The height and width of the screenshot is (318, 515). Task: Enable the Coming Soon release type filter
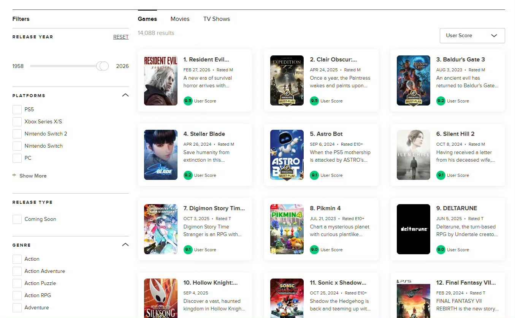pos(17,219)
